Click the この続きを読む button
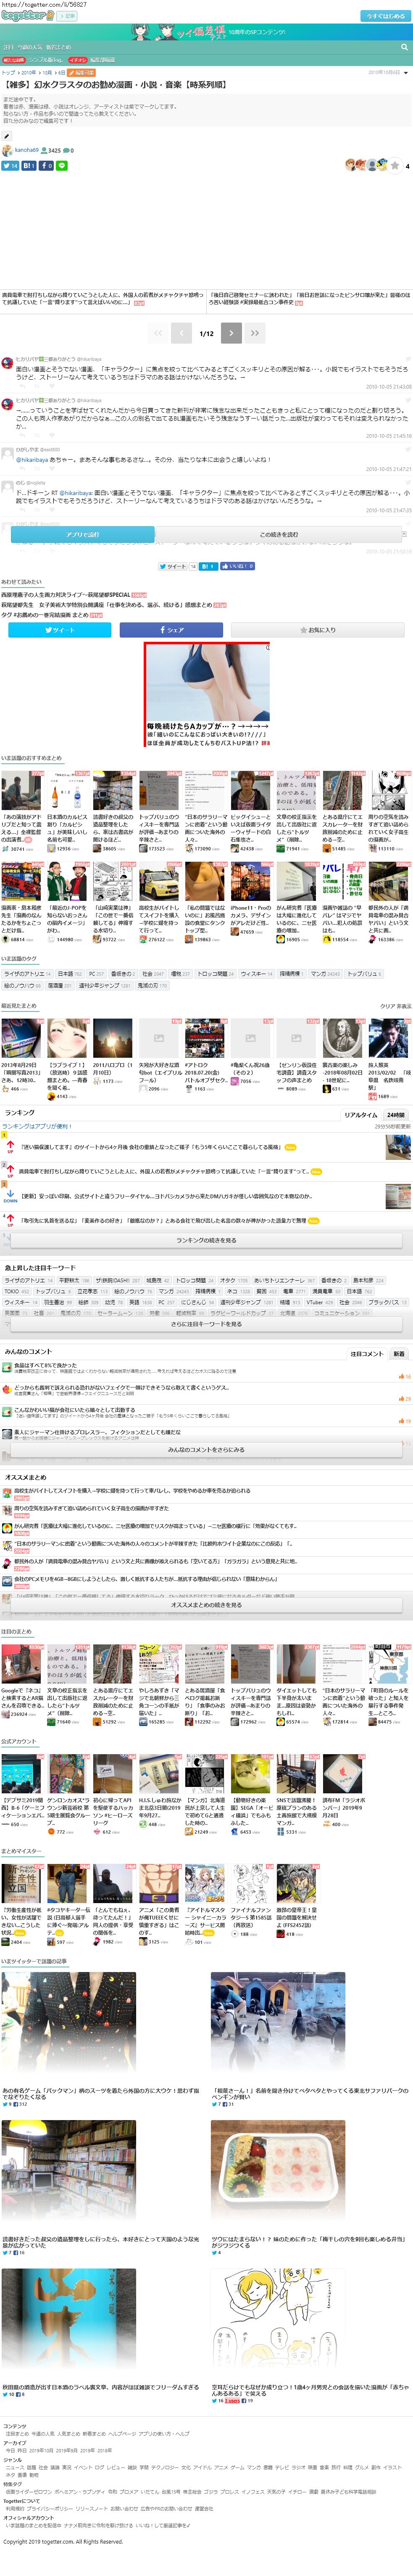 point(279,534)
